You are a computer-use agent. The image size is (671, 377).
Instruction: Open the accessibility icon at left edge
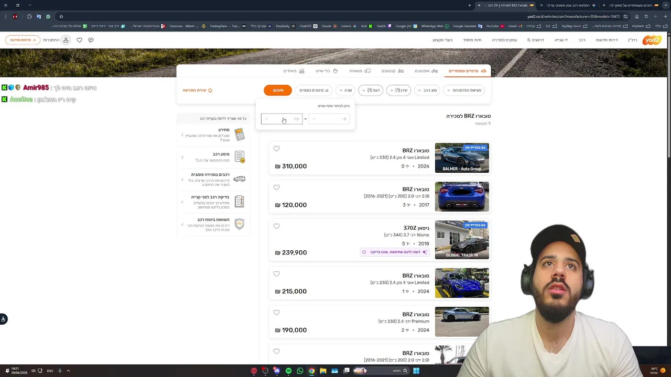[3, 319]
